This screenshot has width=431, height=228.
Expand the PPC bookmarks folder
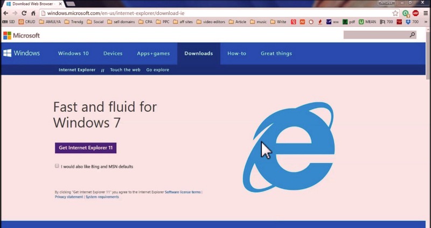[163, 22]
